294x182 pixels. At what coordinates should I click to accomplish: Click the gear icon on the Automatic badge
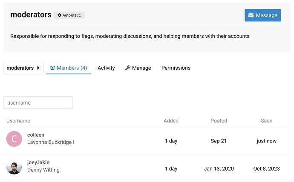[59, 15]
